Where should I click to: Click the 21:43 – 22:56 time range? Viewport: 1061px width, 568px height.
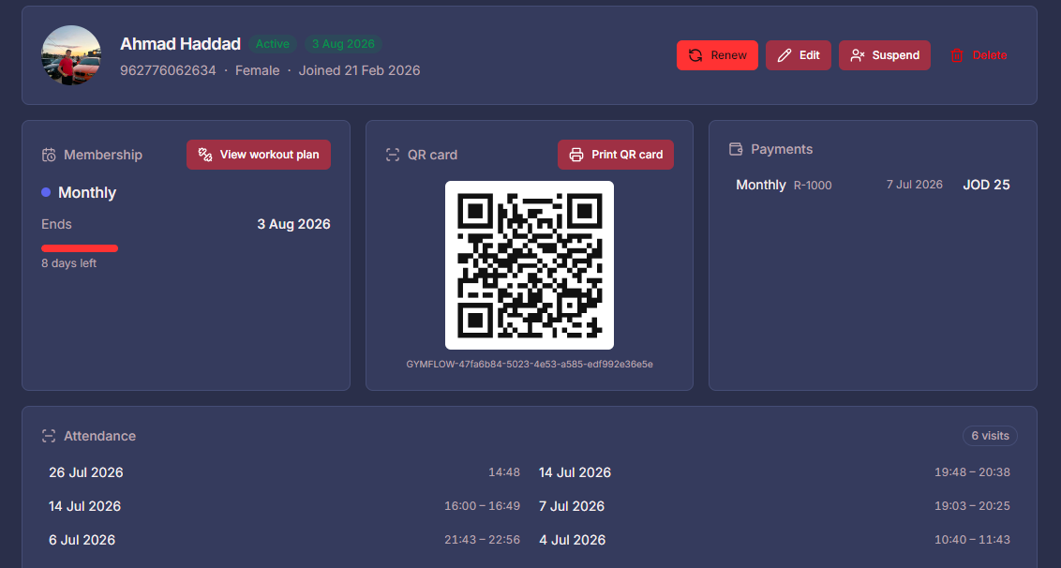coord(483,540)
